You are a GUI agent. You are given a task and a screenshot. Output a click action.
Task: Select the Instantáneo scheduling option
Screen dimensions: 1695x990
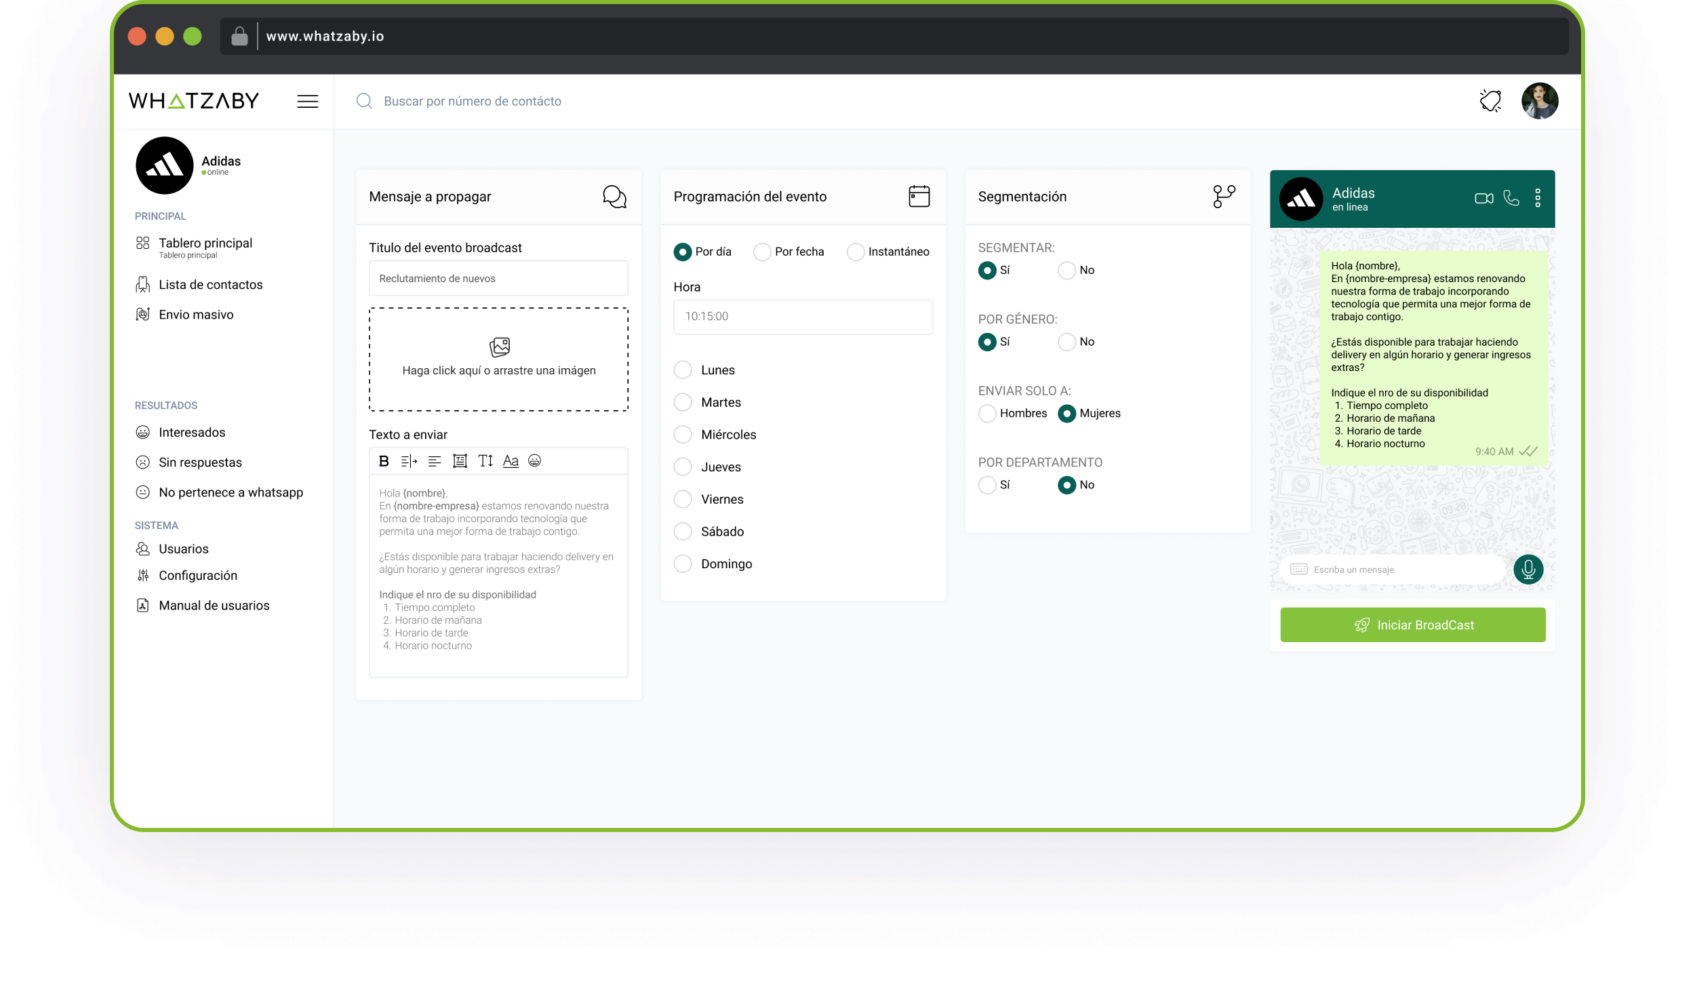pos(856,252)
